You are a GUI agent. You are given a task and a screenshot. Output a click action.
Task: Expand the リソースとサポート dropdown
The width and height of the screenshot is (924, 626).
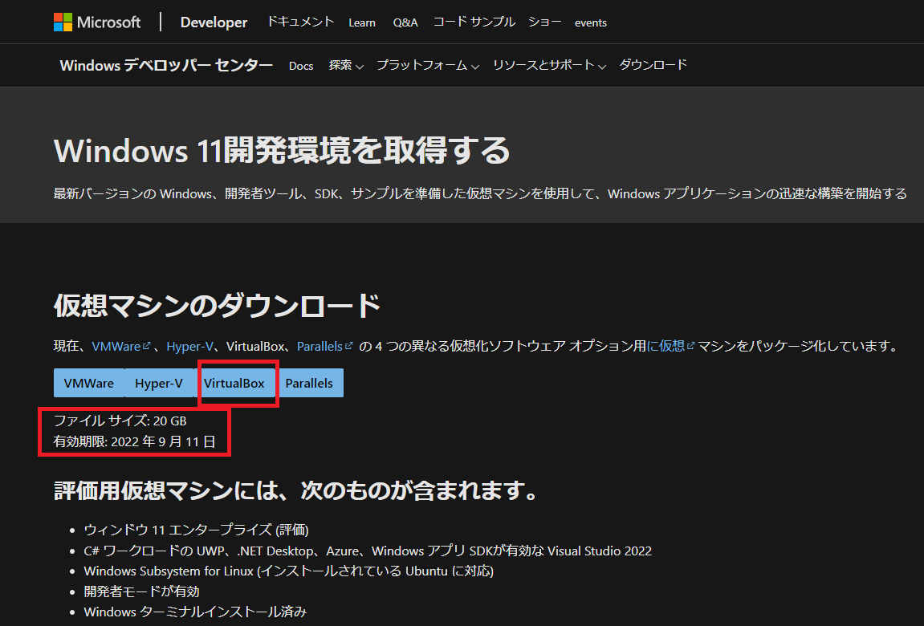tap(549, 65)
